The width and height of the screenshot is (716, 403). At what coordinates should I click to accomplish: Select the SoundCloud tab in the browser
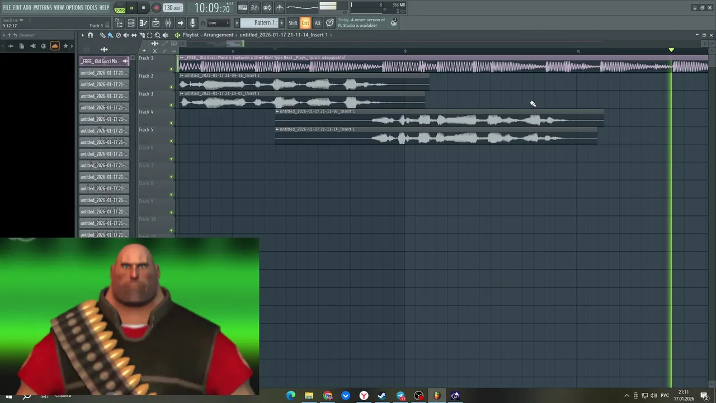tap(55, 46)
